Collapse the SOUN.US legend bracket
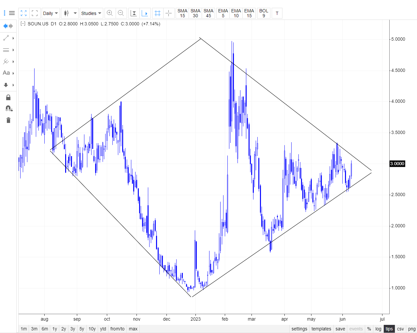 [23, 24]
